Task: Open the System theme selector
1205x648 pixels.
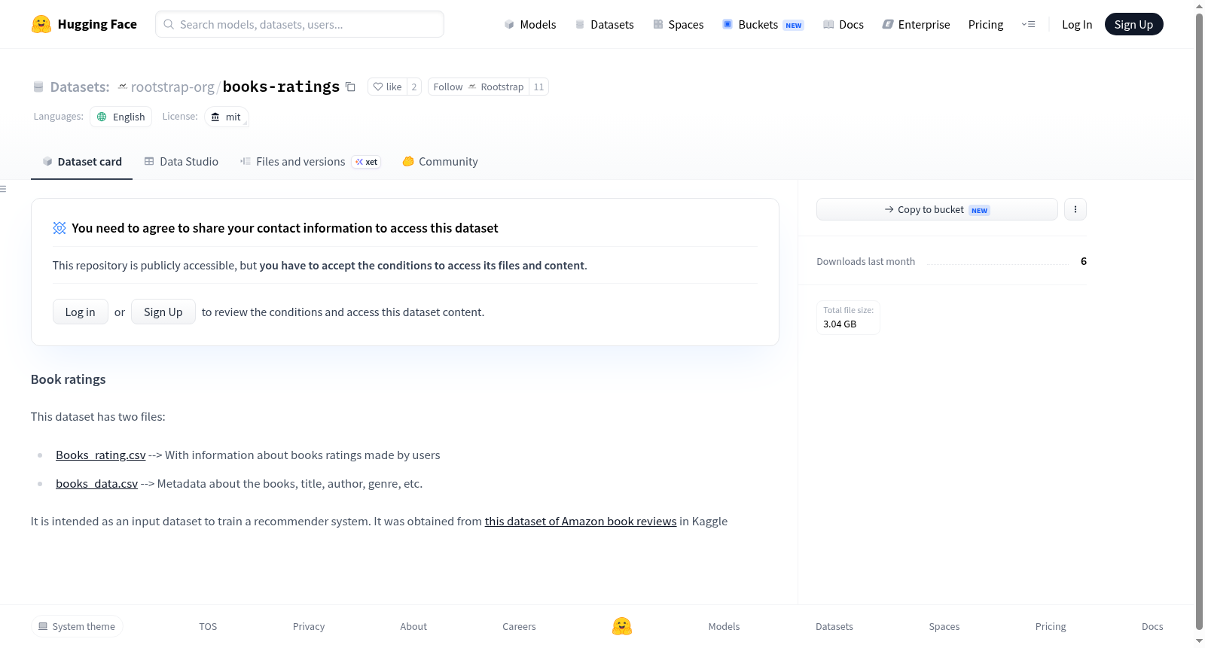Action: coord(77,626)
